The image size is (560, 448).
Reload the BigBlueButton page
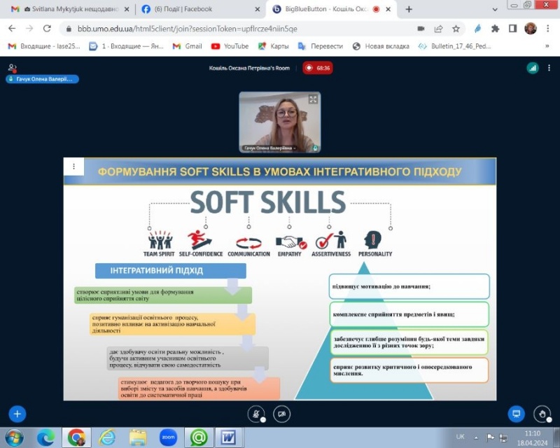[47, 29]
